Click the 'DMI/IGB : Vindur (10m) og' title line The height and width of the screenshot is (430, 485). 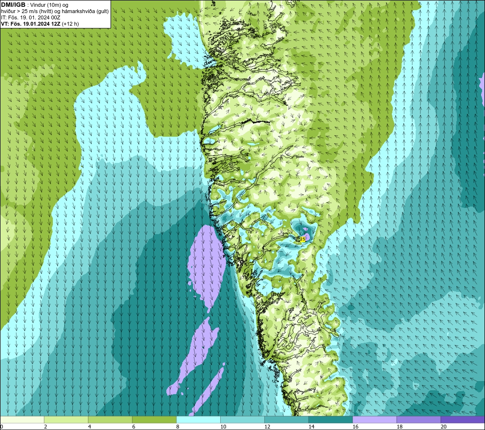(x=34, y=5)
